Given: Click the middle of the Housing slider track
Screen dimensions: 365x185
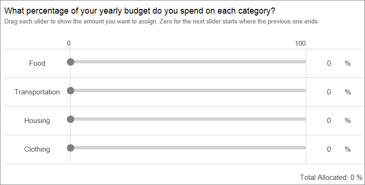Looking at the screenshot, I should pyautogui.click(x=188, y=119).
